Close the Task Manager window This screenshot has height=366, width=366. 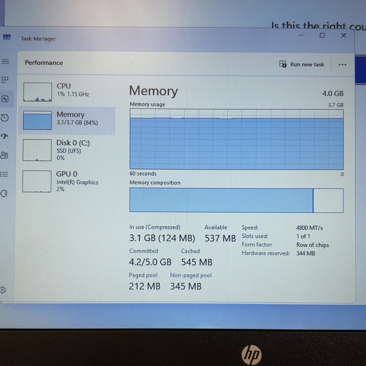coord(343,35)
